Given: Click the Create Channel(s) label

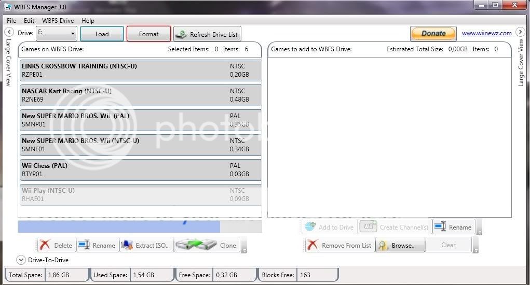Looking at the screenshot, I should 404,227.
